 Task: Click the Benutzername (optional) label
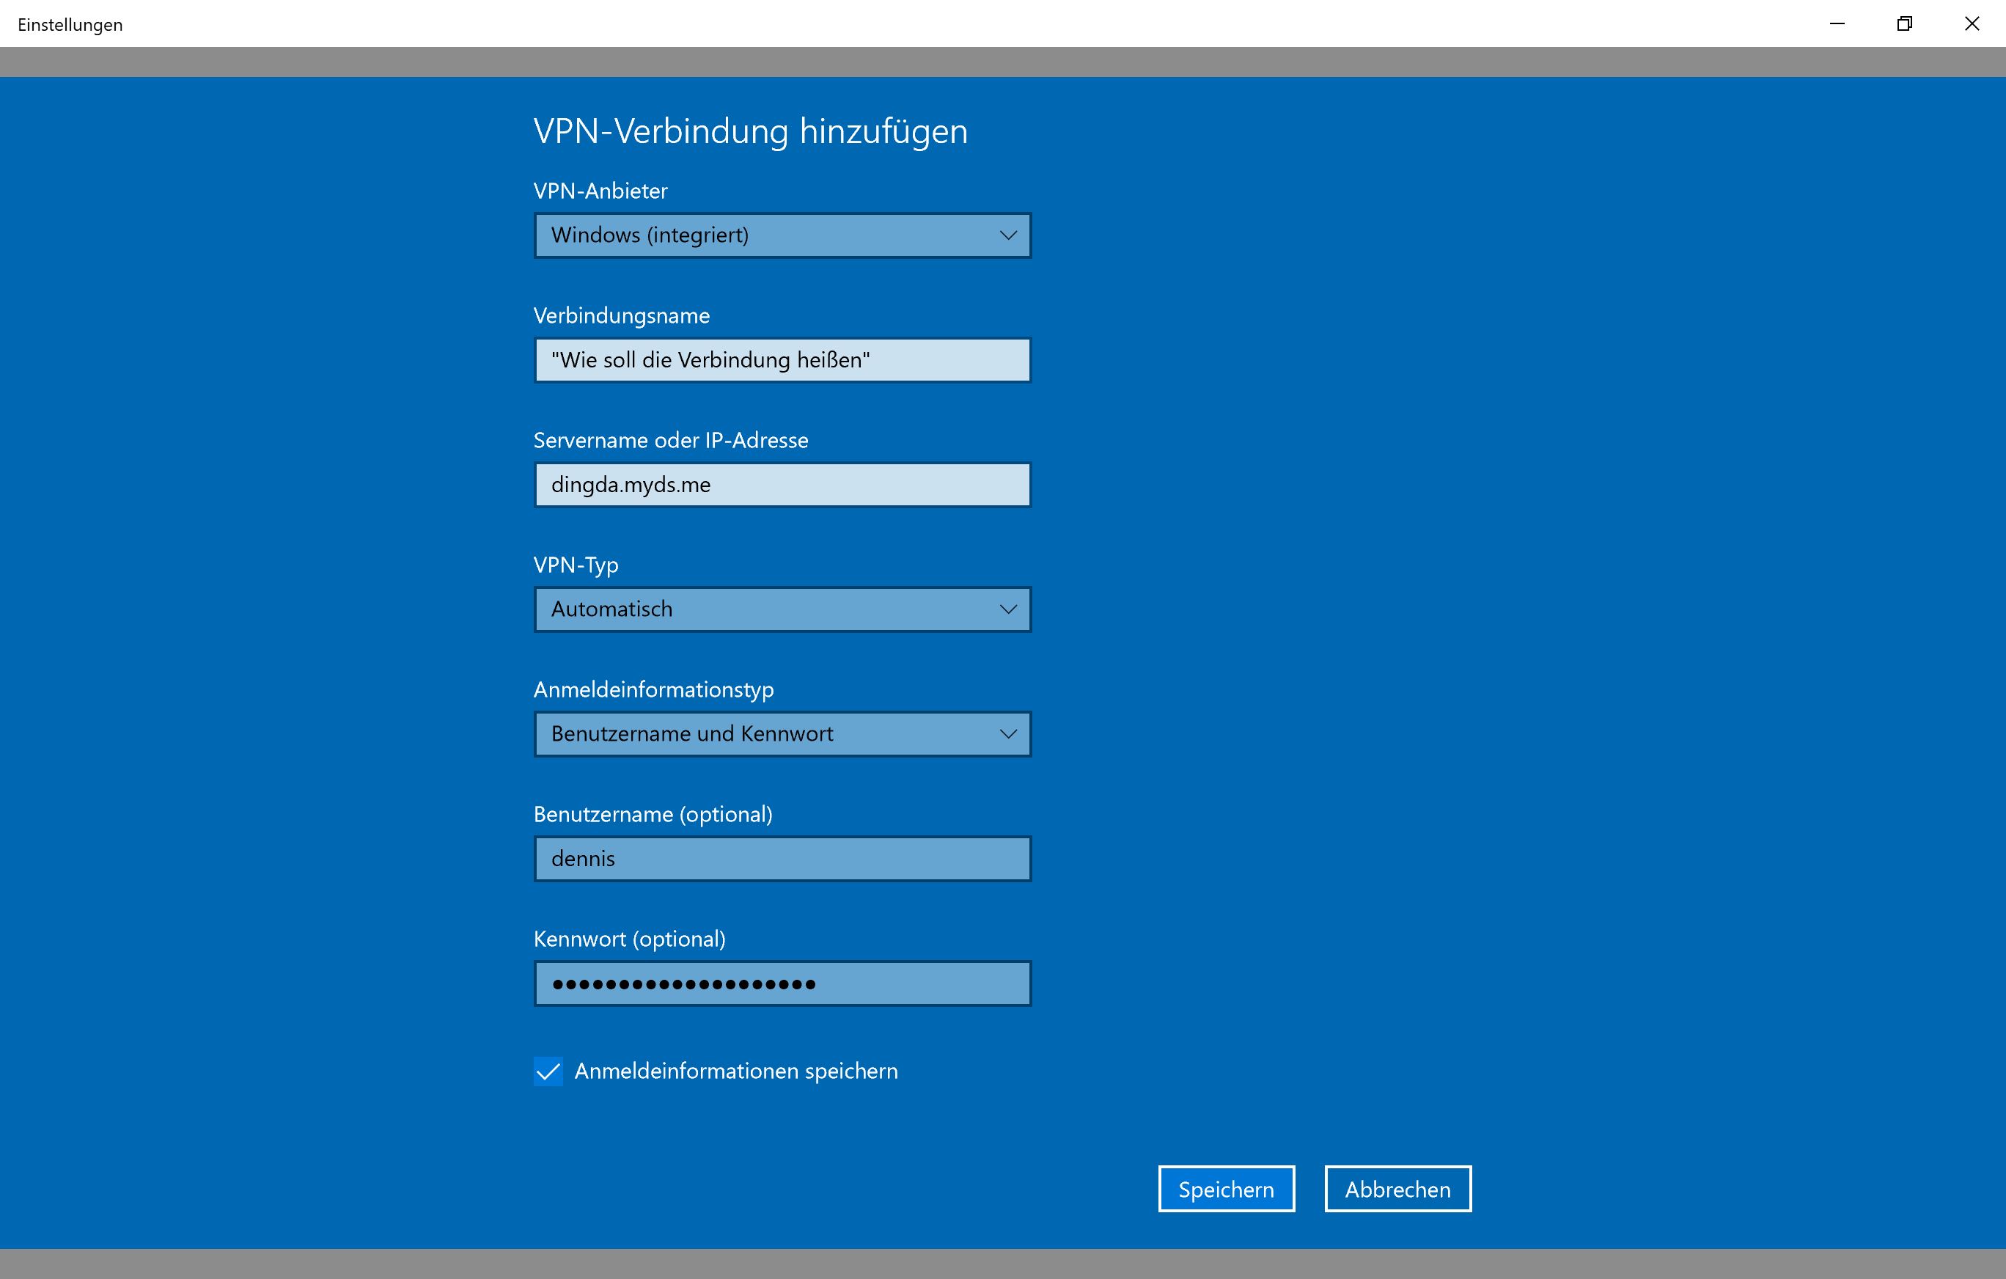click(653, 815)
